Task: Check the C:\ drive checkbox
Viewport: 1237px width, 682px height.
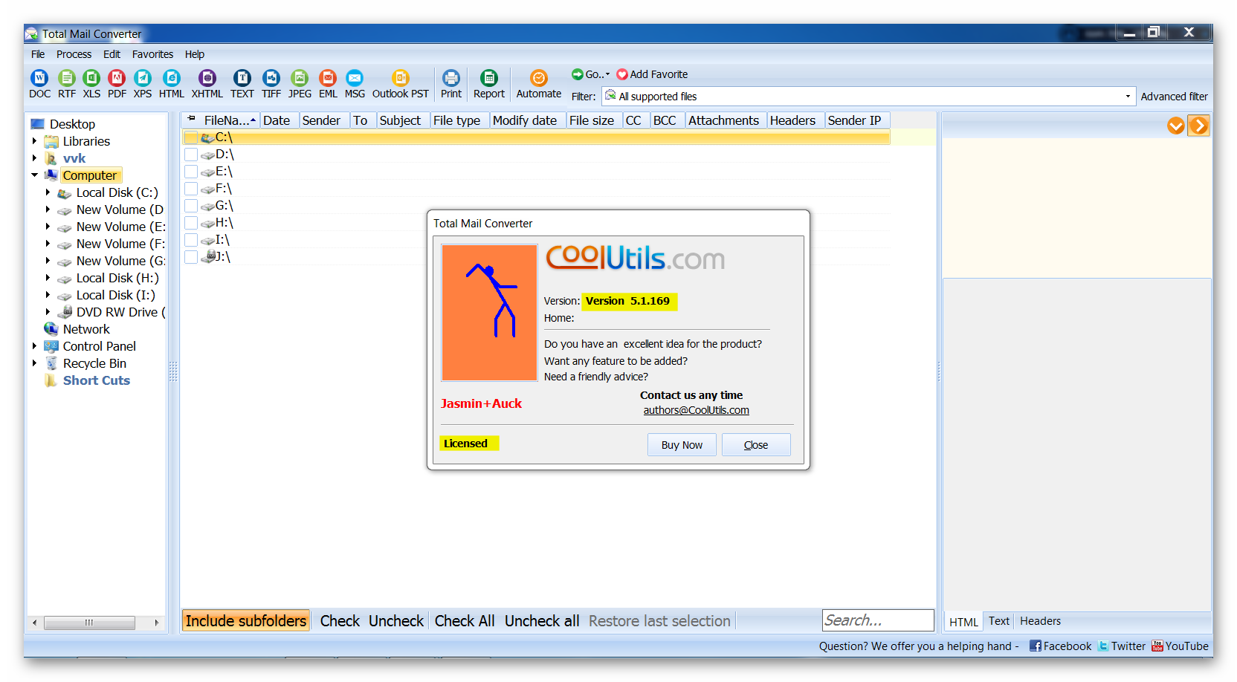Action: point(191,137)
